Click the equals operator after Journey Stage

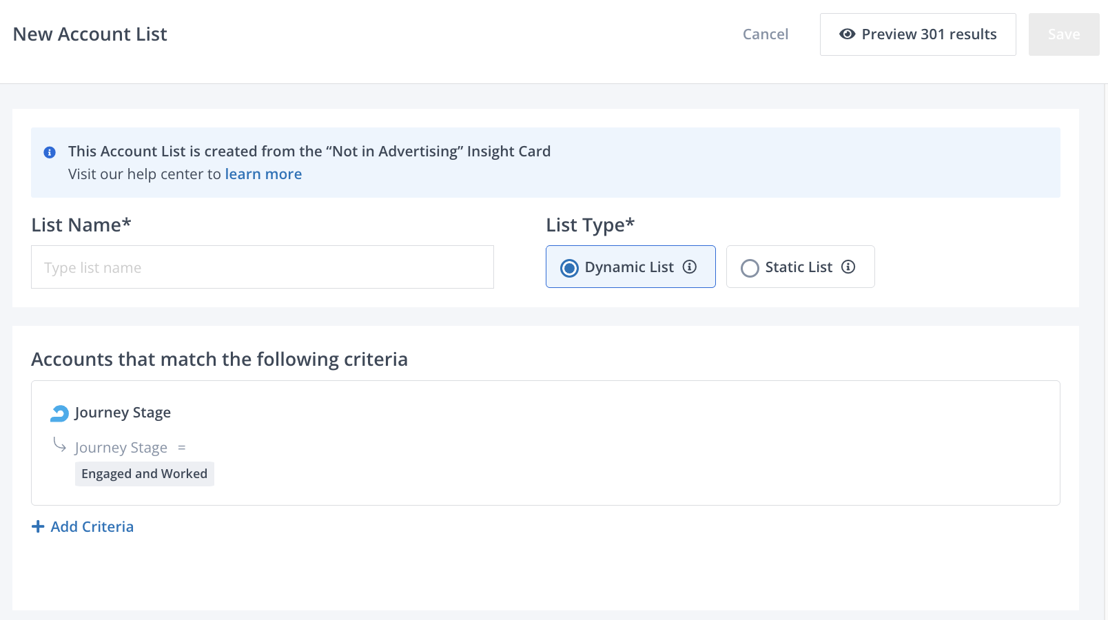[x=182, y=448]
